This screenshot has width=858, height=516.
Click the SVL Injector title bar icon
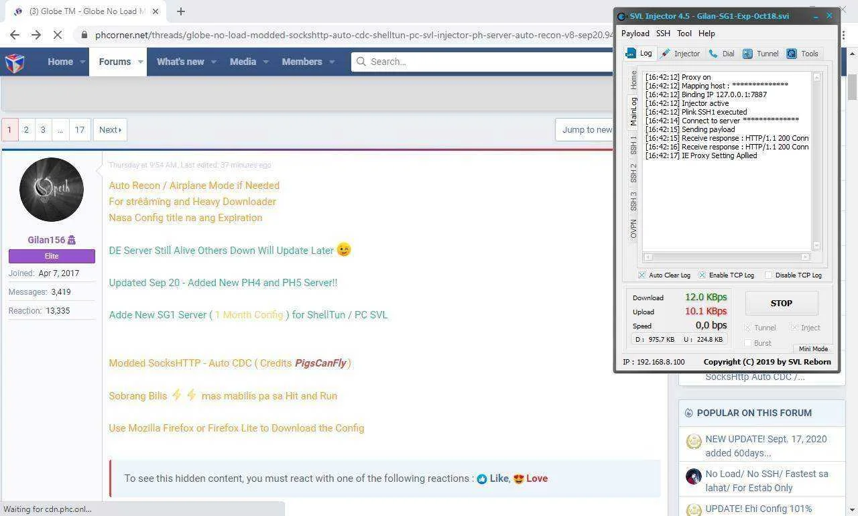pos(622,16)
